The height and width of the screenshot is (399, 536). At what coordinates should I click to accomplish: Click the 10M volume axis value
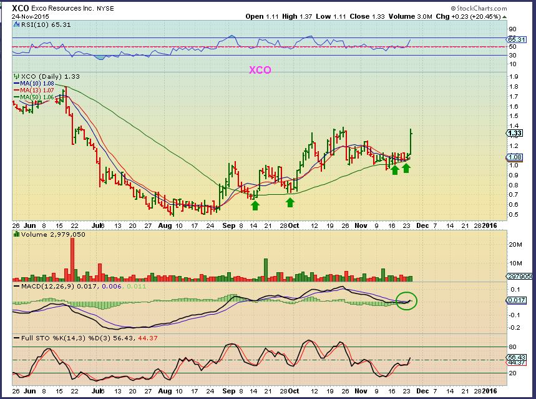click(x=516, y=263)
